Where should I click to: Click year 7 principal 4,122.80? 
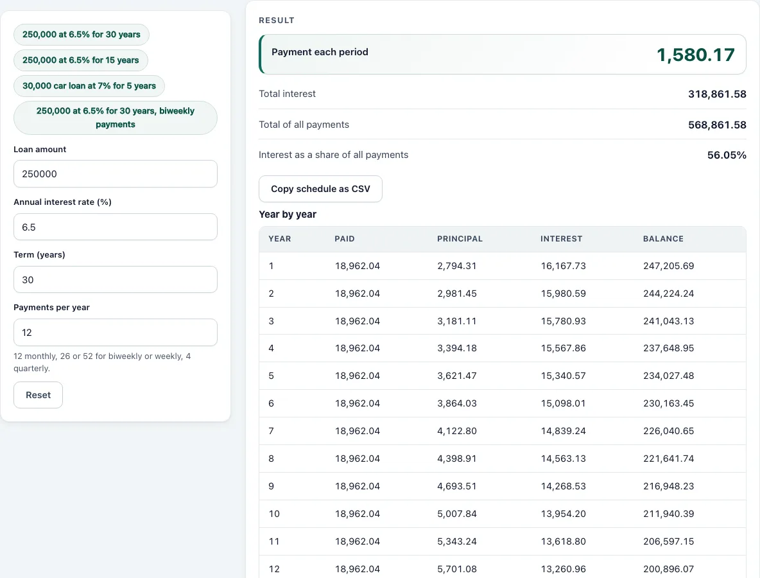457,431
